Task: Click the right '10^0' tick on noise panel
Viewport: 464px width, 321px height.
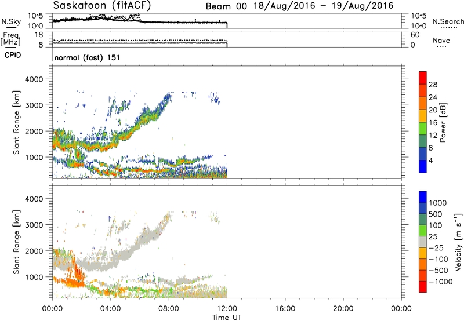Action: 419,26
